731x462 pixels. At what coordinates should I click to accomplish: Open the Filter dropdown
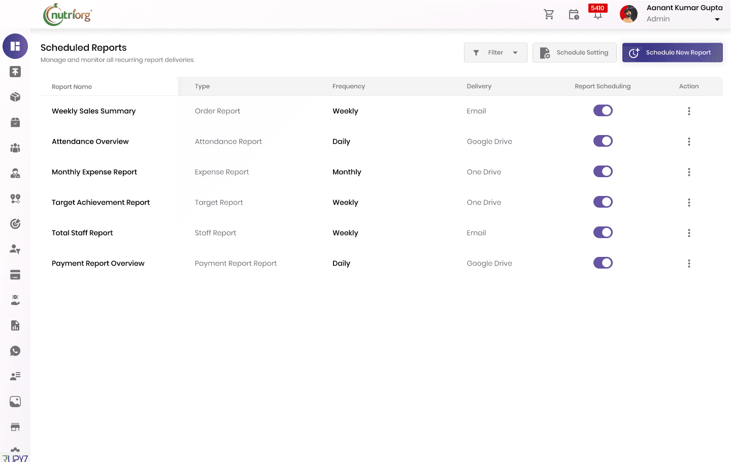point(495,52)
